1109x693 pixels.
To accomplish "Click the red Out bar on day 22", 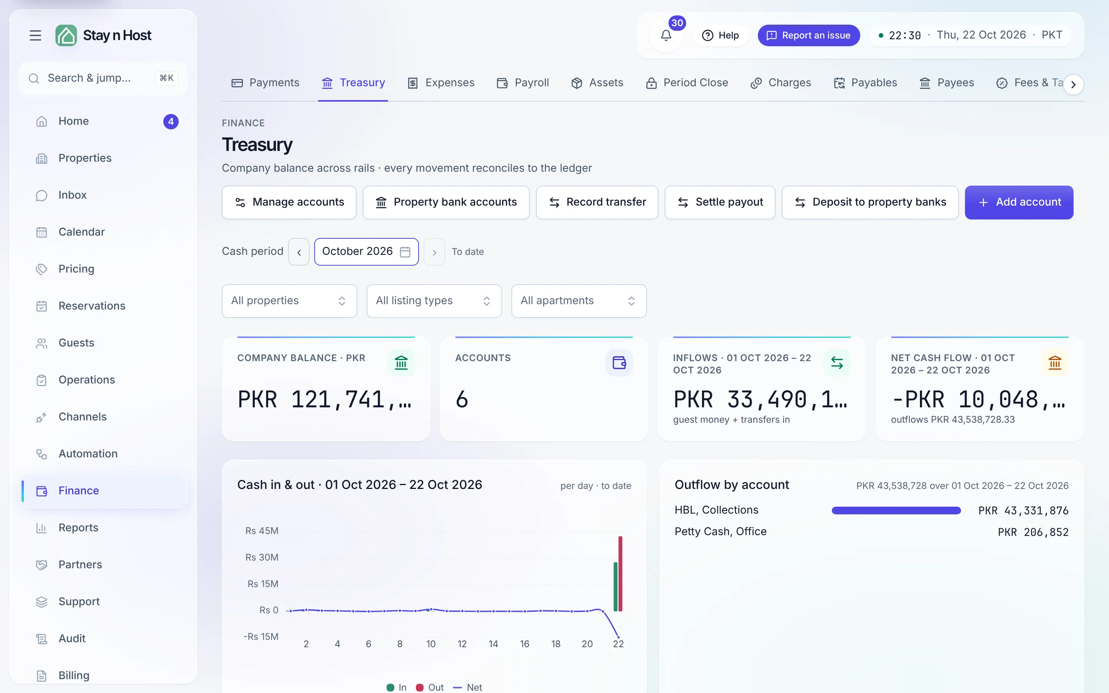I will pyautogui.click(x=620, y=573).
